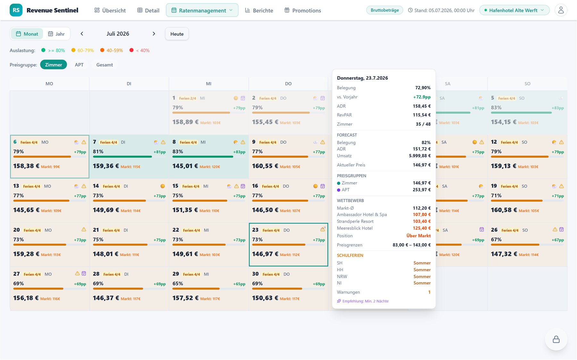Click the clock icon next to Stand
Viewport: 577px width, 360px height.
coord(410,10)
